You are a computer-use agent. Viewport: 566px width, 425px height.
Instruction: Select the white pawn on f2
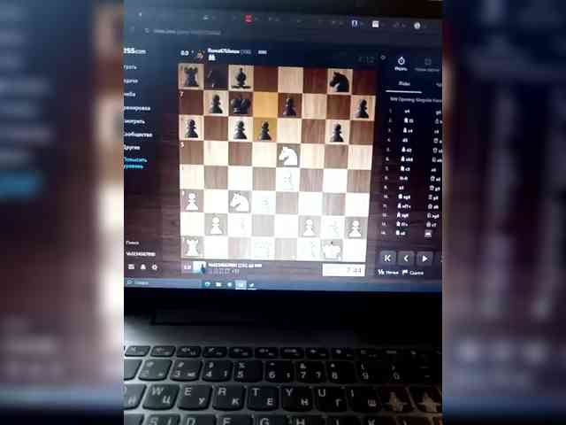(x=309, y=227)
